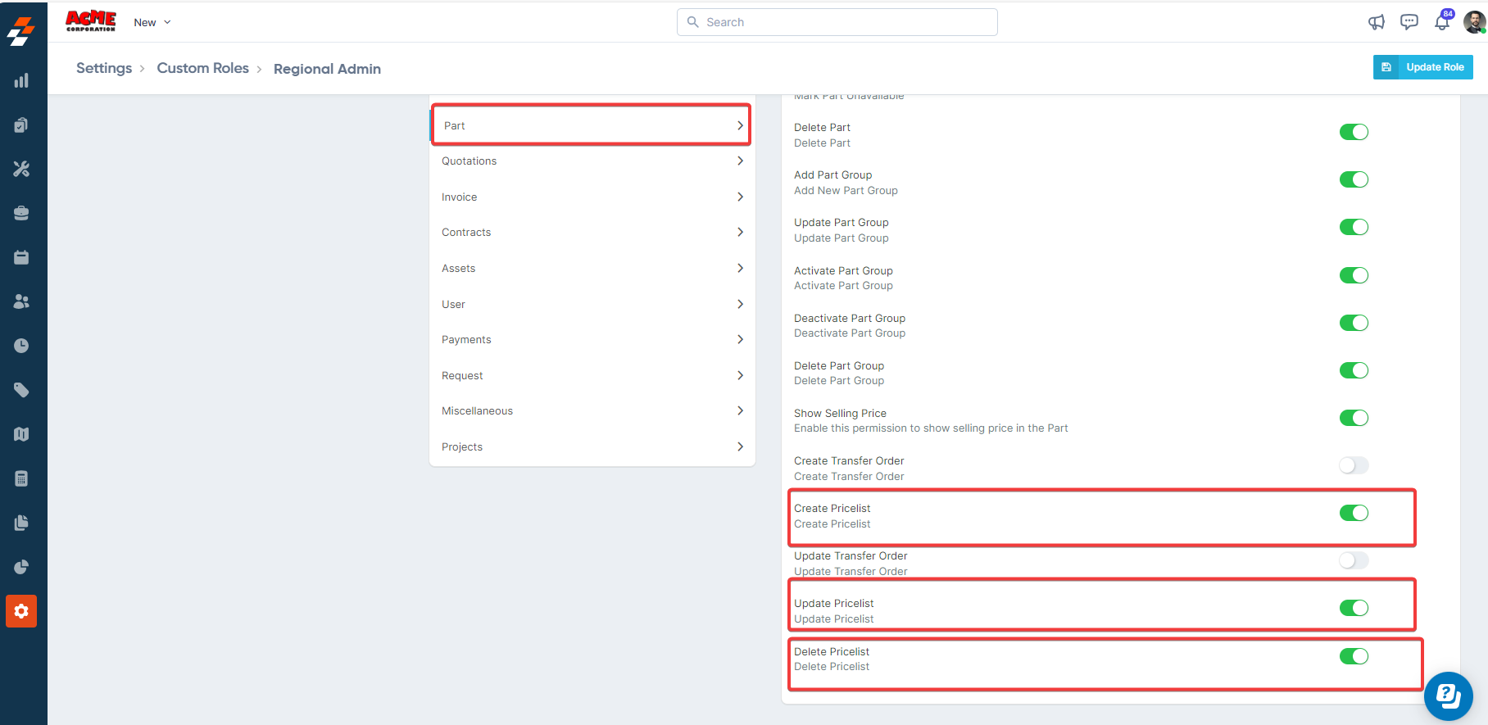Select the Payments permissions category
Screen dimensions: 1488x725
coord(592,340)
